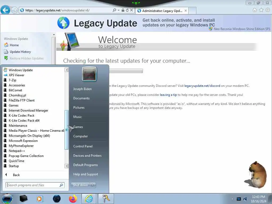Viewport: 272px width, 204px height.
Task: Click the programs list scroll-down arrow
Action: click(66, 166)
